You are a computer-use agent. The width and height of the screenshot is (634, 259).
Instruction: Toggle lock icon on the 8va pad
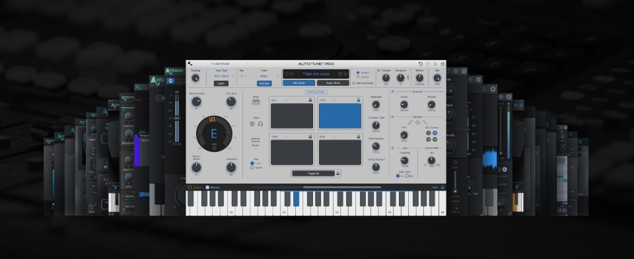coord(310,100)
